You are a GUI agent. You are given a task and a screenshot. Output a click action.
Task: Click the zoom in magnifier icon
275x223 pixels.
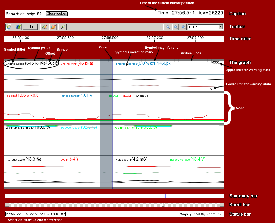(x=167, y=27)
